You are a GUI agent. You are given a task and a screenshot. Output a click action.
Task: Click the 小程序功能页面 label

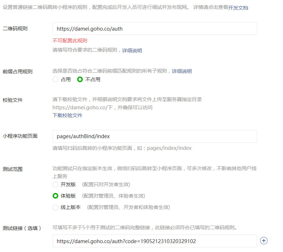[20, 136]
